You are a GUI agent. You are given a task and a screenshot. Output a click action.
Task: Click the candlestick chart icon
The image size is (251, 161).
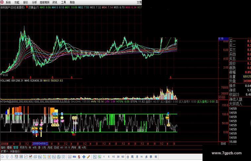coord(31,157)
